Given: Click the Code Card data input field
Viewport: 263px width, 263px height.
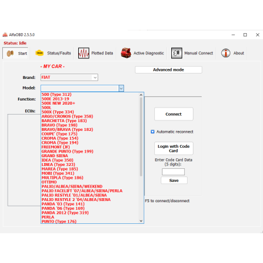Looking at the screenshot, I should click(x=173, y=172).
